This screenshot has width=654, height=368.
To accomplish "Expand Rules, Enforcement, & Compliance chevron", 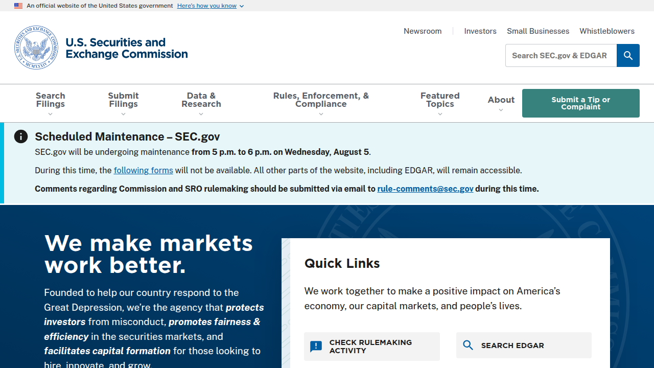I will [x=321, y=114].
